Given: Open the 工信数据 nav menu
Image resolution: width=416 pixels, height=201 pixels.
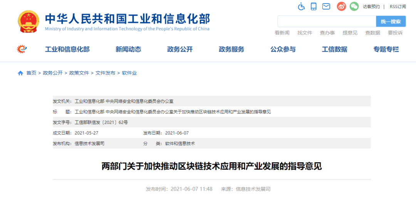Looking at the screenshot, I should [x=335, y=49].
